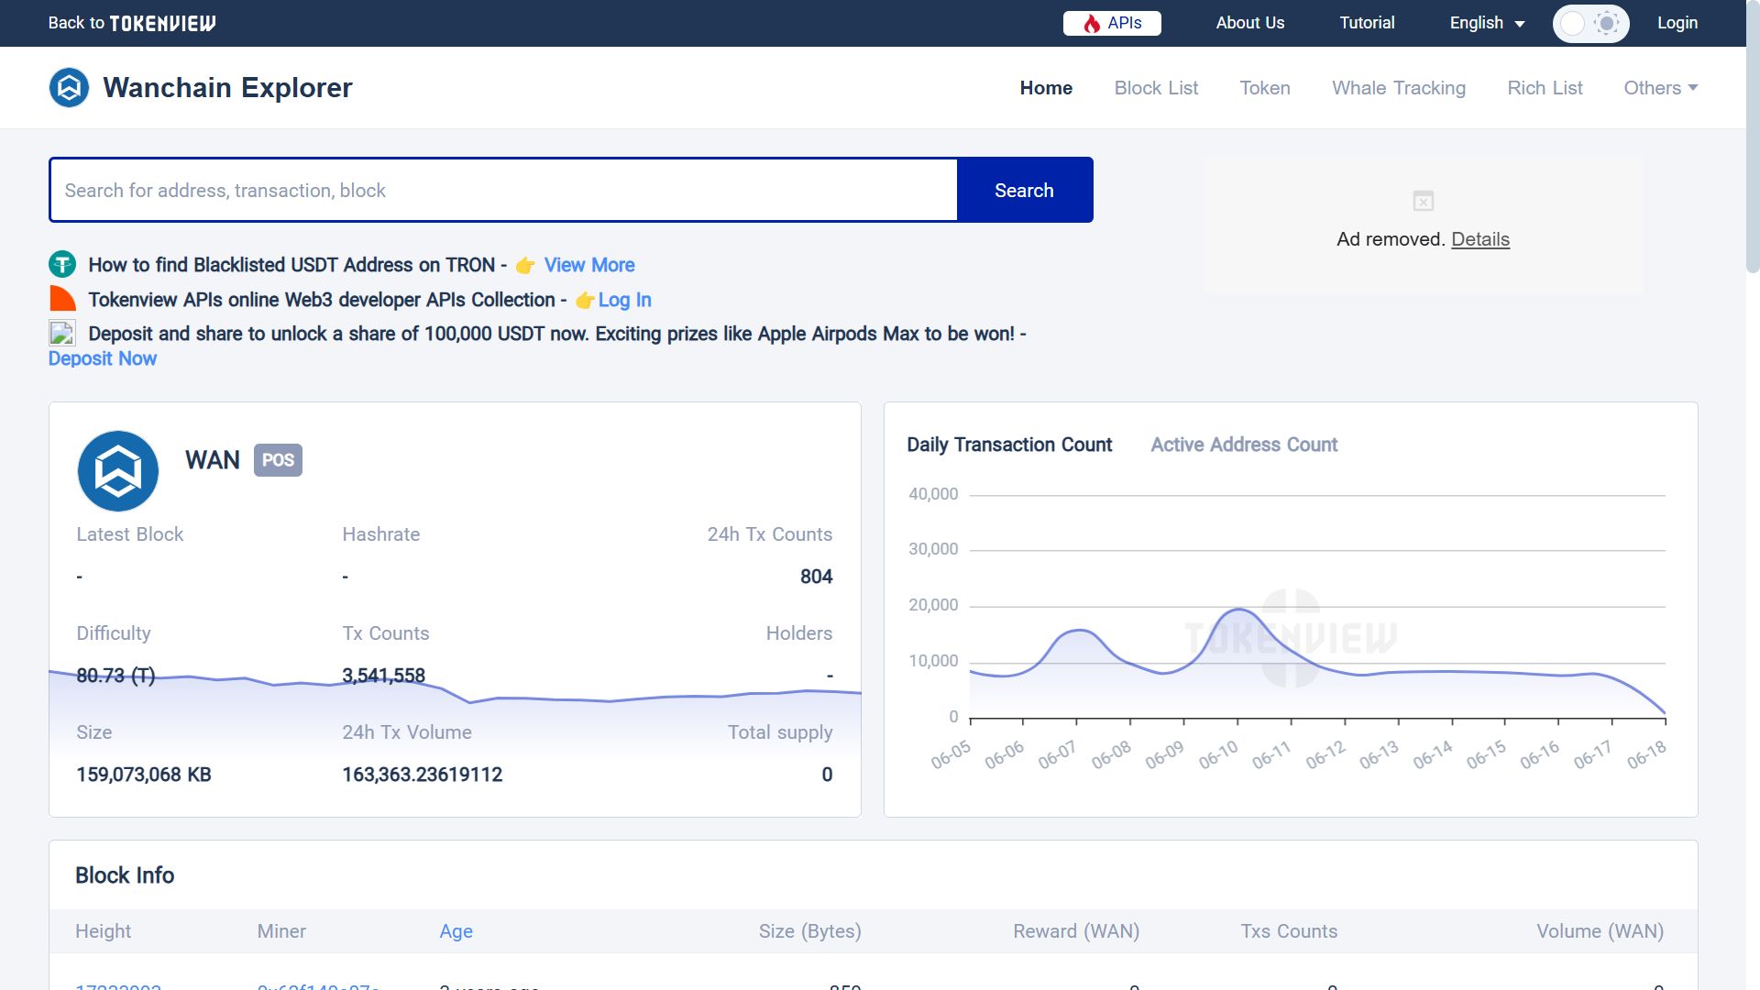Click the View More link

pos(589,265)
